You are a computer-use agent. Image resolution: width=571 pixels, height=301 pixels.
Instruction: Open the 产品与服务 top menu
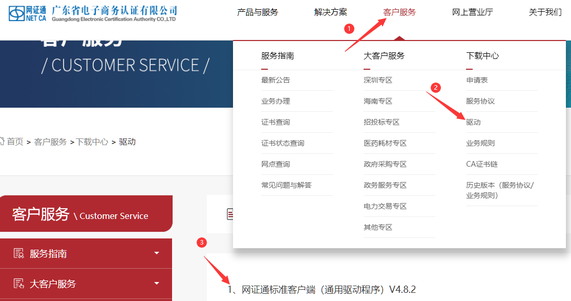tap(258, 12)
